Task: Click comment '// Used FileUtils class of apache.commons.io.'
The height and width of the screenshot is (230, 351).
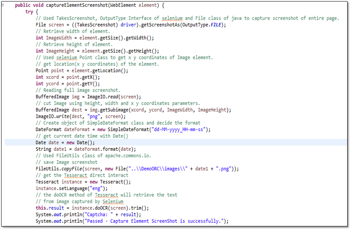Action: (x=94, y=155)
